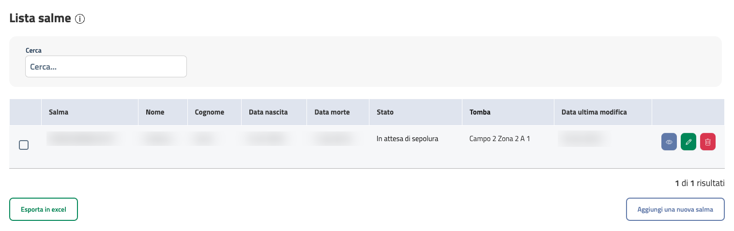Image resolution: width=734 pixels, height=231 pixels.
Task: Sort by Data ultima modifica header
Action: coord(594,112)
